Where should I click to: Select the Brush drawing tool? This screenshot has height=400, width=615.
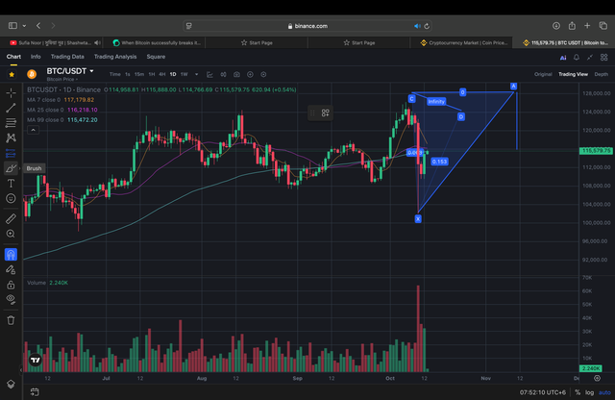point(11,168)
